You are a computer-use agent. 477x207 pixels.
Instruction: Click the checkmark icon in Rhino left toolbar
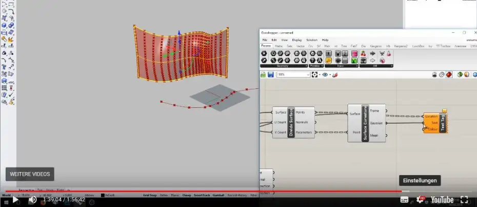pyautogui.click(x=11, y=95)
